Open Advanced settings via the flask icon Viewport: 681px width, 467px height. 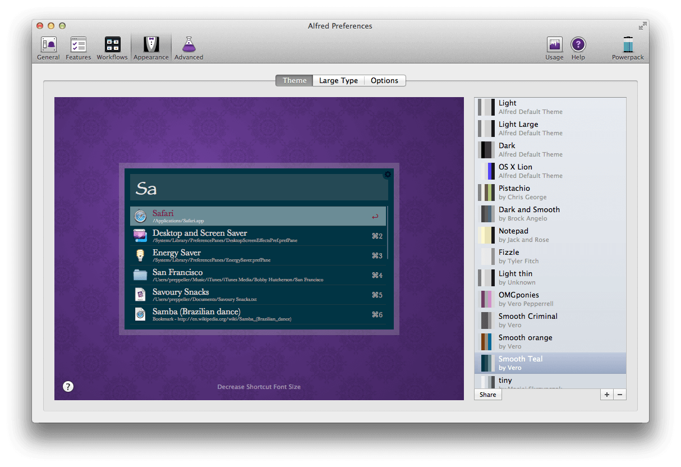click(188, 47)
